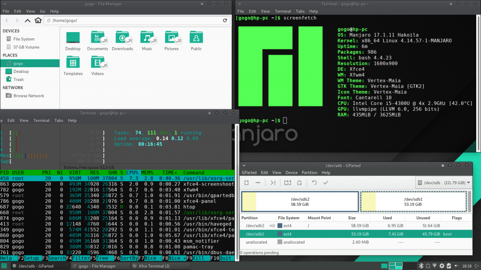
Task: Click Mount Point column header in GParted
Action: click(x=319, y=218)
